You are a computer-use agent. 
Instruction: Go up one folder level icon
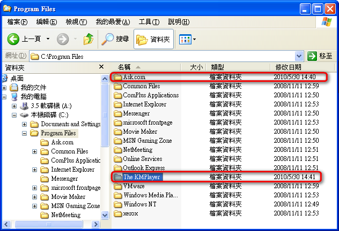(x=89, y=39)
